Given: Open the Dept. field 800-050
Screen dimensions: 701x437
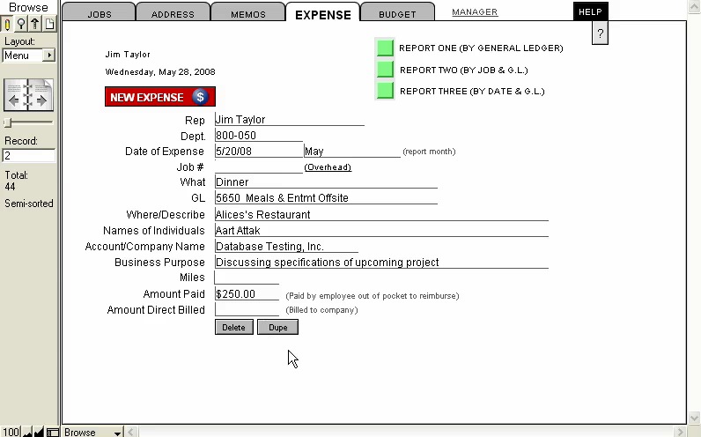Looking at the screenshot, I should (258, 136).
